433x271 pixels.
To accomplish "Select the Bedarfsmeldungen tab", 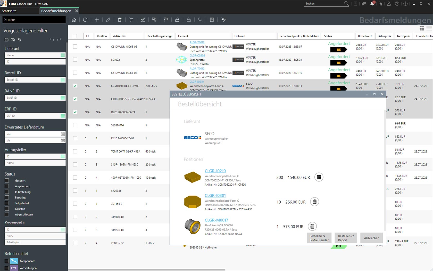I will (x=56, y=11).
